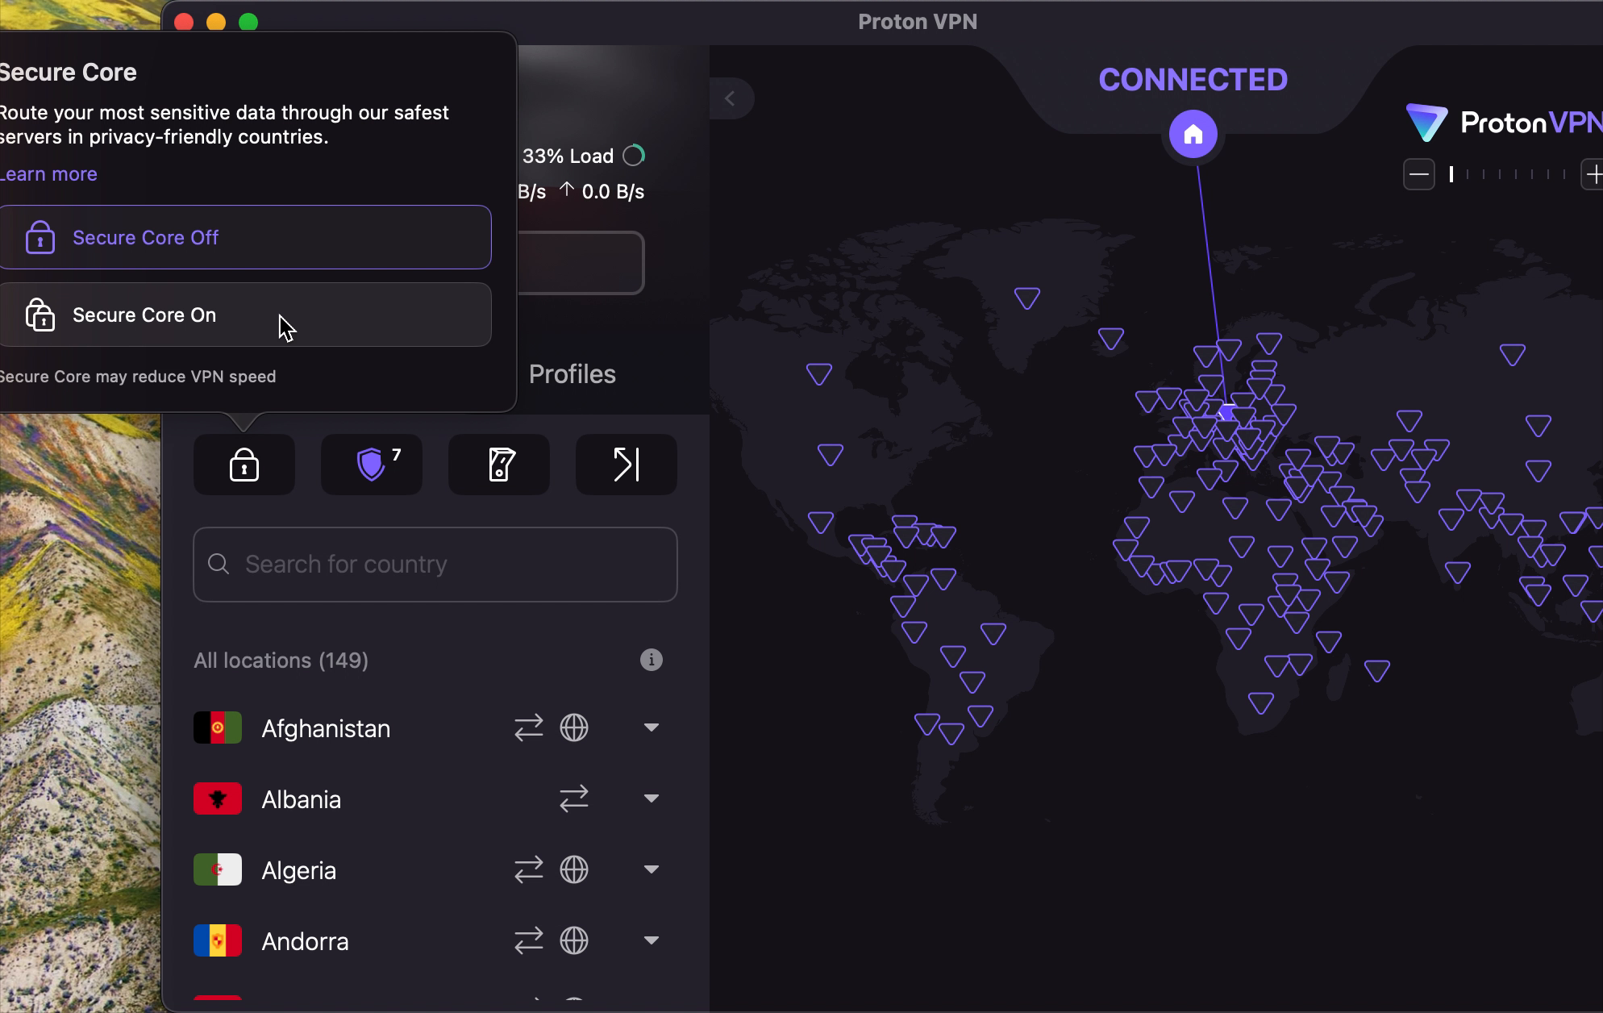Open the Kill Switch icon
1603x1013 pixels.
pos(499,465)
